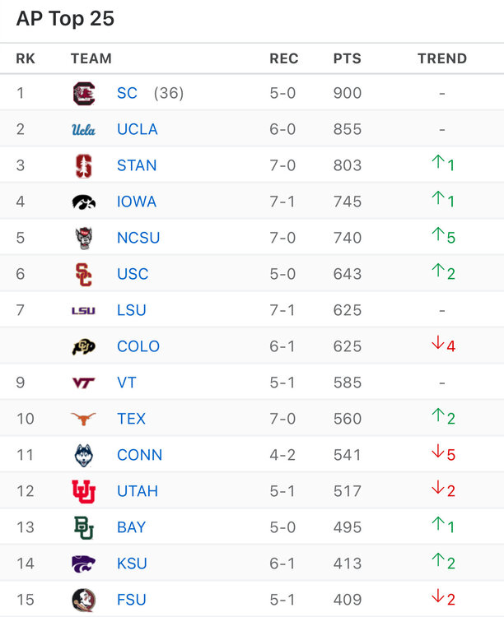Open the SC team link
Screen dimensions: 504x617
127,93
